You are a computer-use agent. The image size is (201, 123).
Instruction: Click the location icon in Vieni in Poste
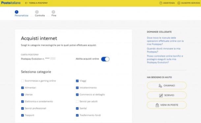coord(157,105)
